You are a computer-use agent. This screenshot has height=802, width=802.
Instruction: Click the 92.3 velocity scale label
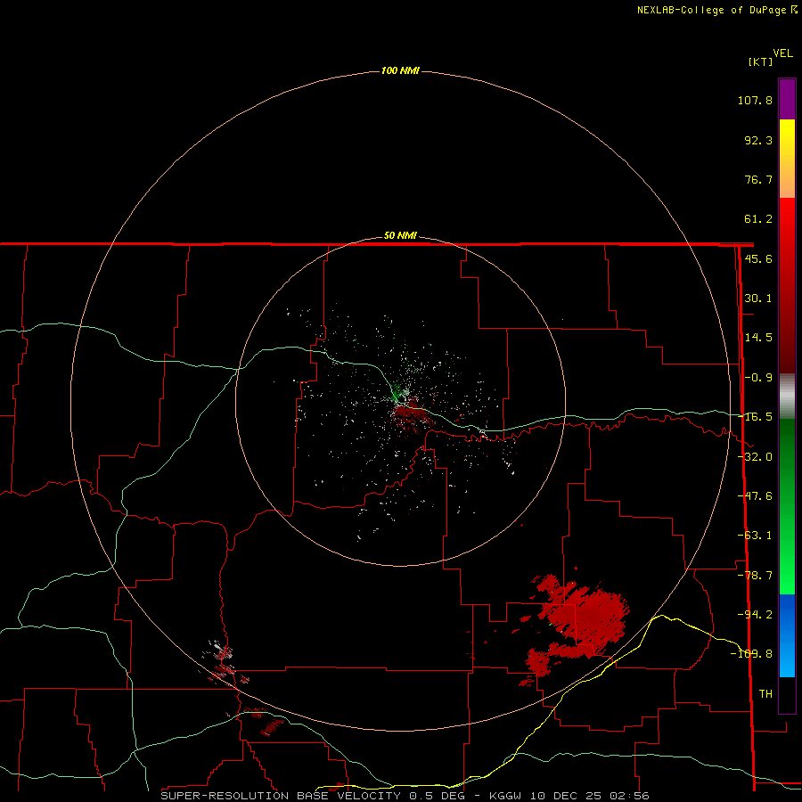pyautogui.click(x=758, y=140)
